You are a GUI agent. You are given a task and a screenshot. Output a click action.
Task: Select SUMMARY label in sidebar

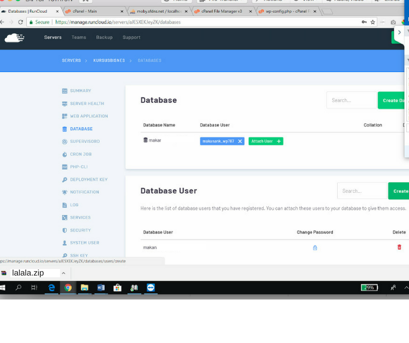pyautogui.click(x=80, y=91)
